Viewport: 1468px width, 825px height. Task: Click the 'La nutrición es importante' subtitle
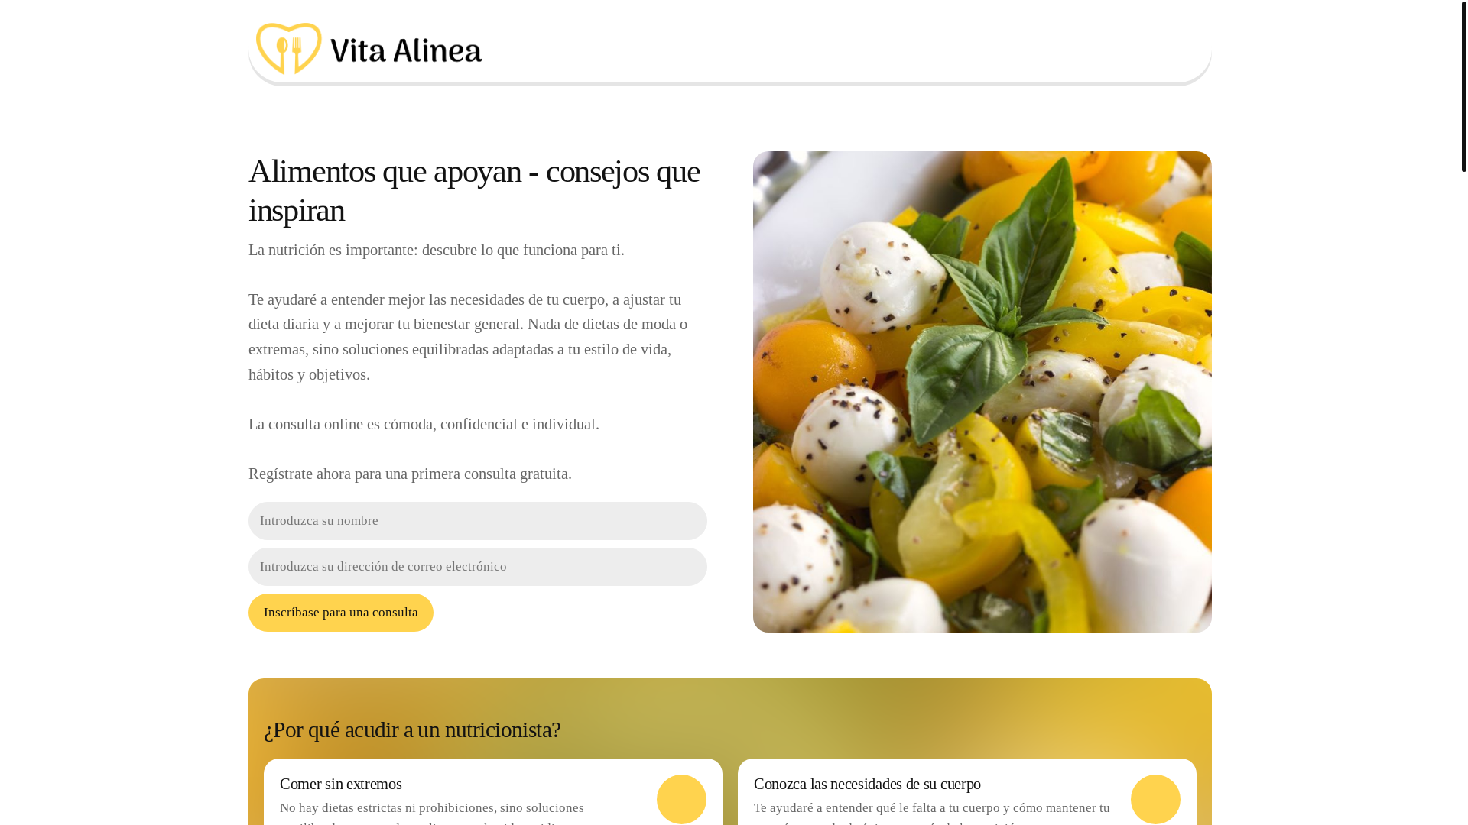tap(437, 250)
